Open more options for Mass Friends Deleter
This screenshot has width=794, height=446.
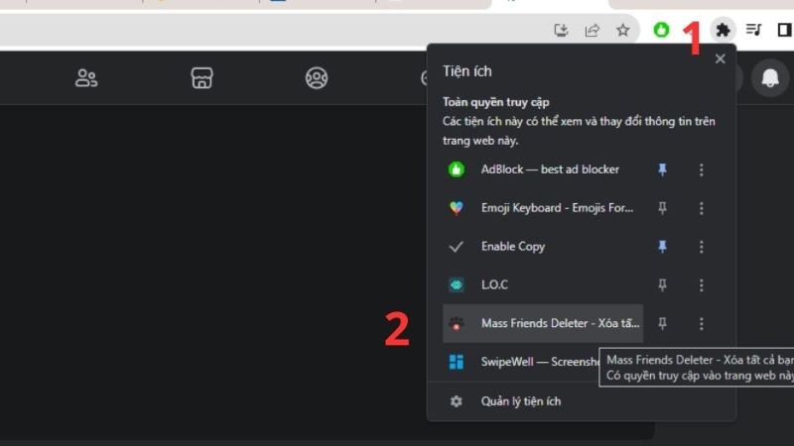[702, 323]
